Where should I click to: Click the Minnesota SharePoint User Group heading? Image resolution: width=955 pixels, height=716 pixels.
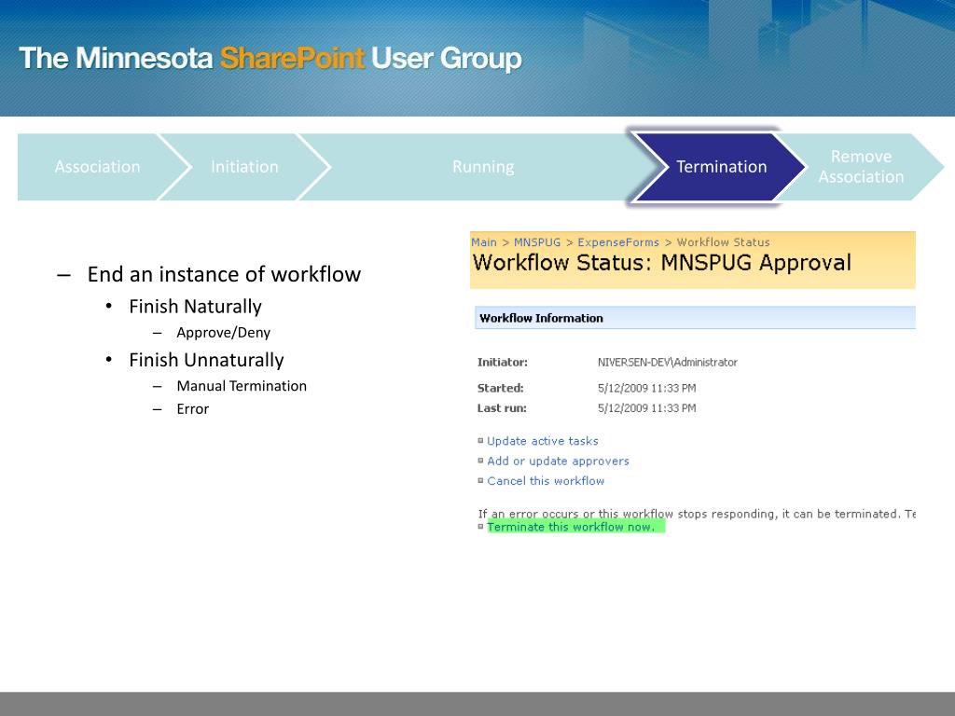pyautogui.click(x=270, y=59)
